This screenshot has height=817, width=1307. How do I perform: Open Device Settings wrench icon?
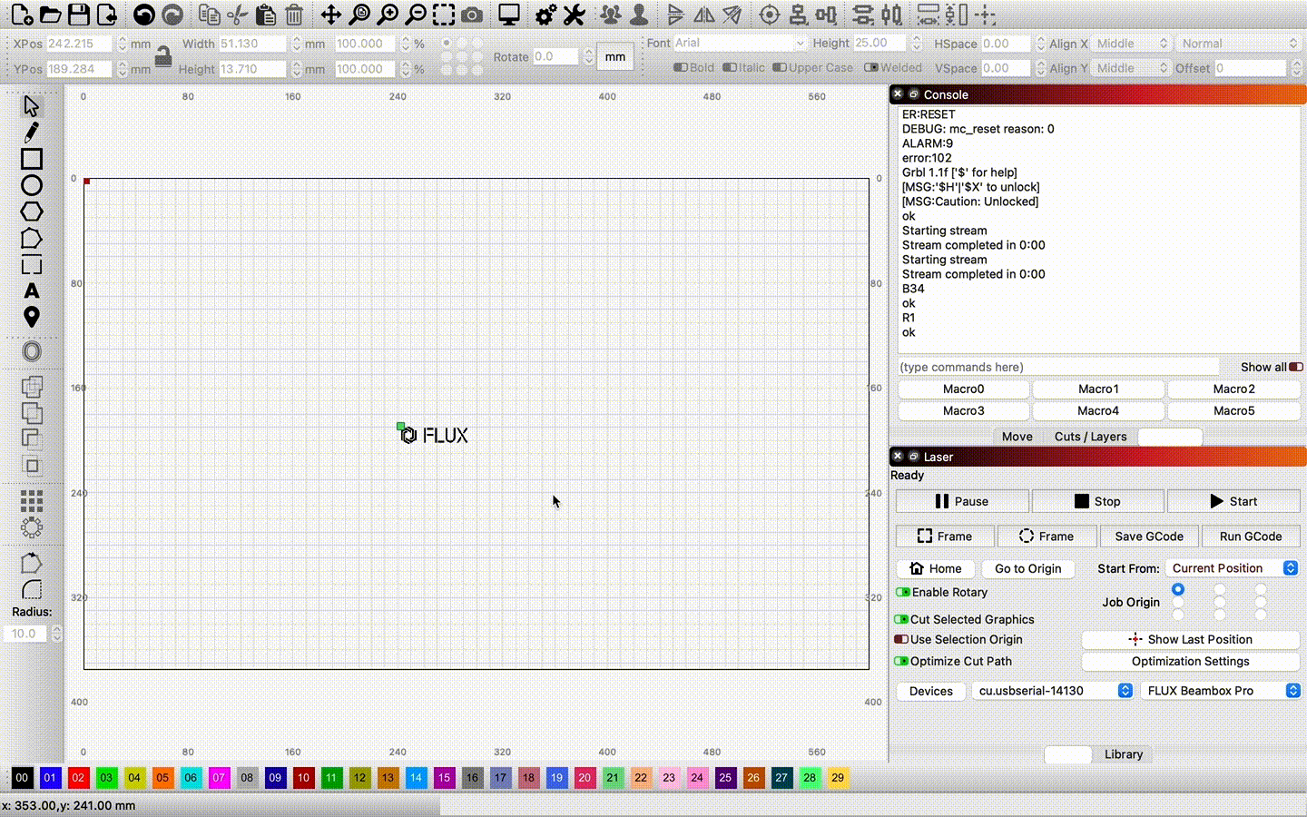(574, 15)
